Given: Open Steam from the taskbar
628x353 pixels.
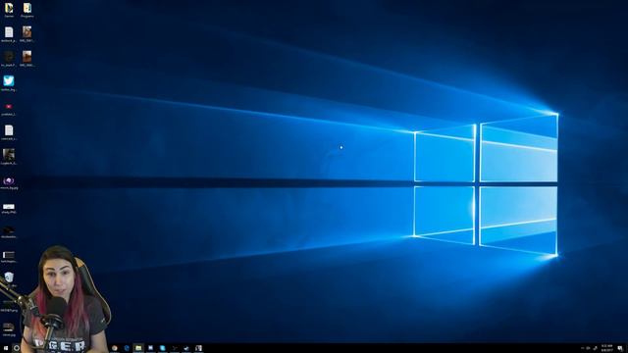Looking at the screenshot, I should click(186, 348).
